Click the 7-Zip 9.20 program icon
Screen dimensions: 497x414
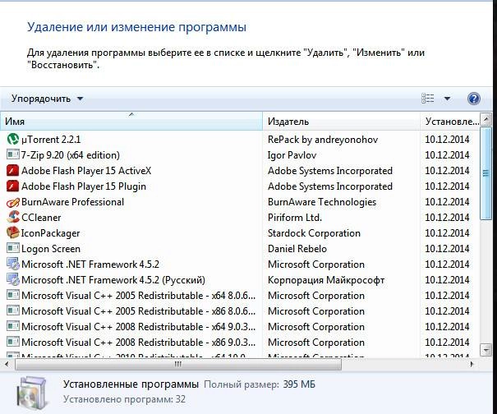13,154
